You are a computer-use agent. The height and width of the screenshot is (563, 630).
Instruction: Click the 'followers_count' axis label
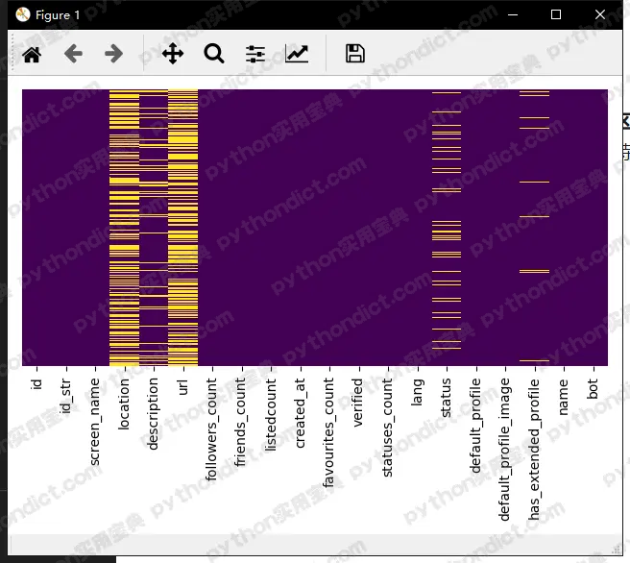pyautogui.click(x=212, y=429)
